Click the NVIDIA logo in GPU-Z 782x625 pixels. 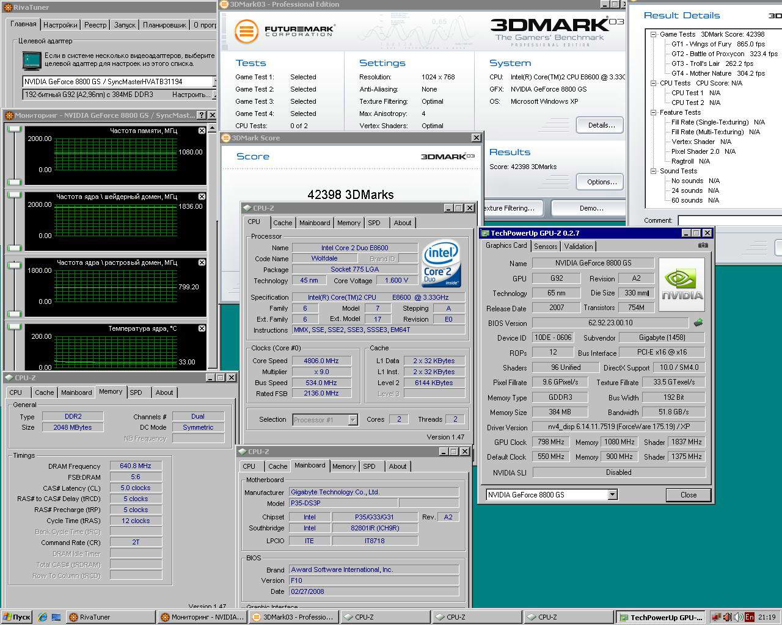pos(682,284)
